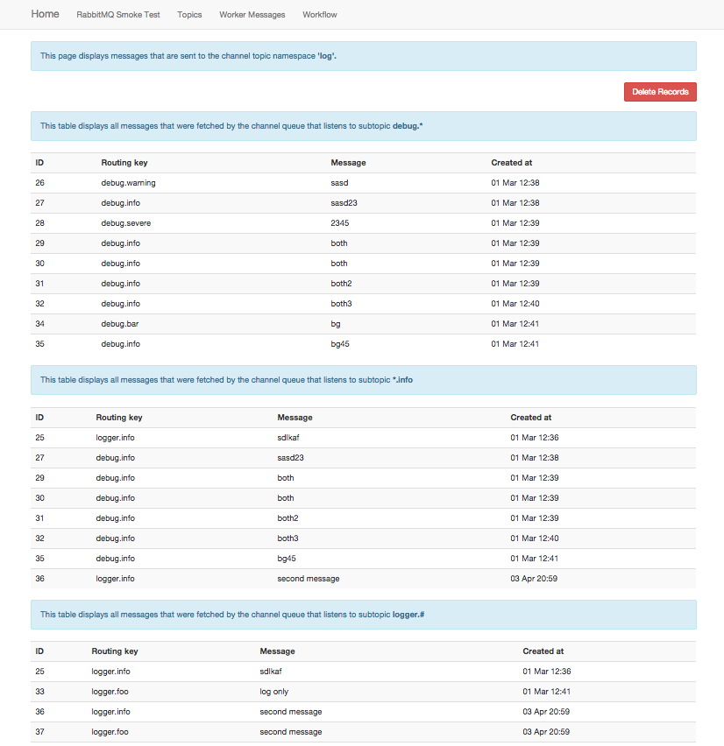Viewport: 724px width, 746px height.
Task: Click the message cell reading '2345'
Action: coord(339,223)
